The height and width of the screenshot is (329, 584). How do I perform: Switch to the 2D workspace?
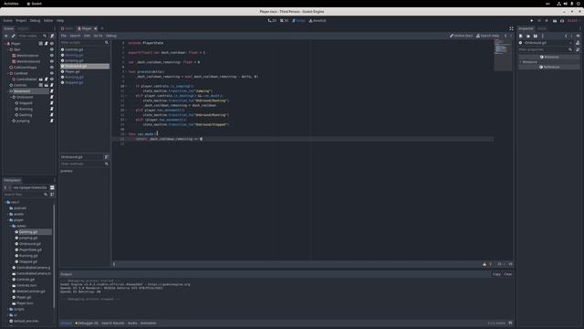click(x=272, y=20)
